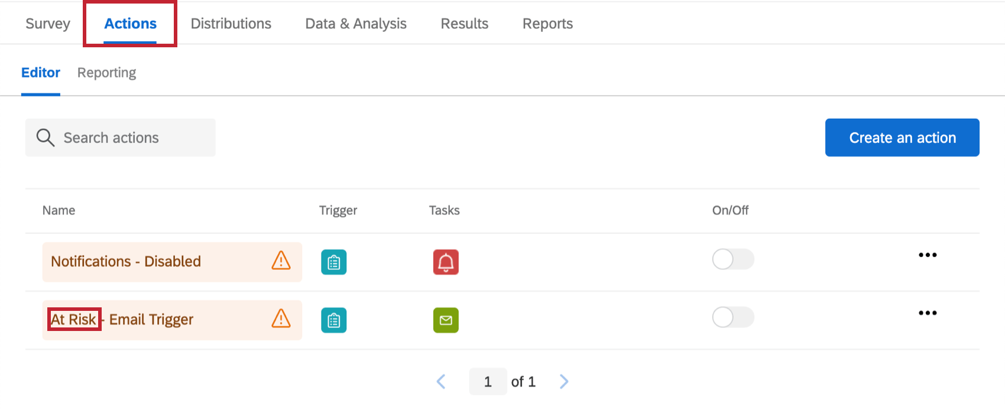
Task: Click the magnifying glass search icon
Action: [x=46, y=138]
